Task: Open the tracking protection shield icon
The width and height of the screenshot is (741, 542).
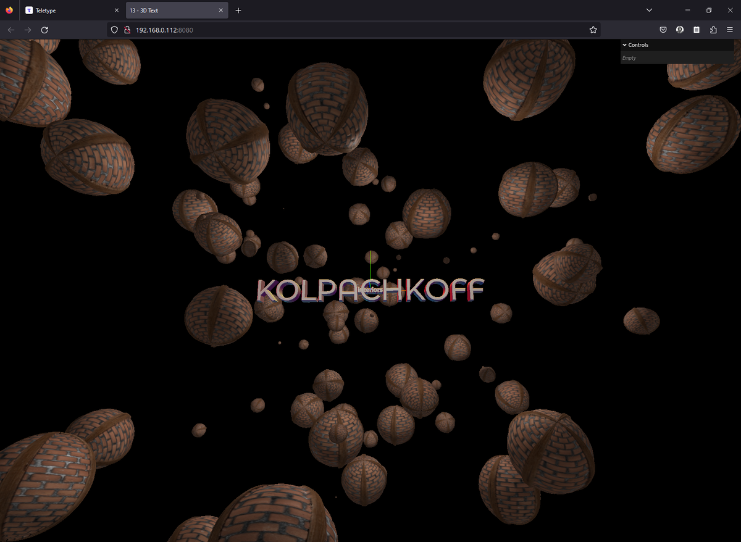Action: coord(114,30)
